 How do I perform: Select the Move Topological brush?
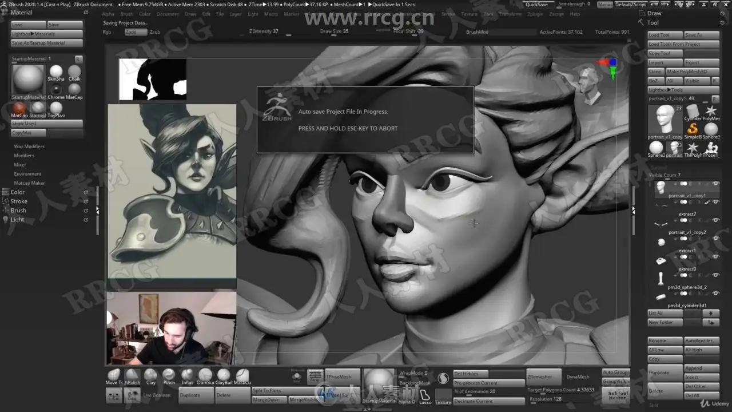tap(114, 376)
